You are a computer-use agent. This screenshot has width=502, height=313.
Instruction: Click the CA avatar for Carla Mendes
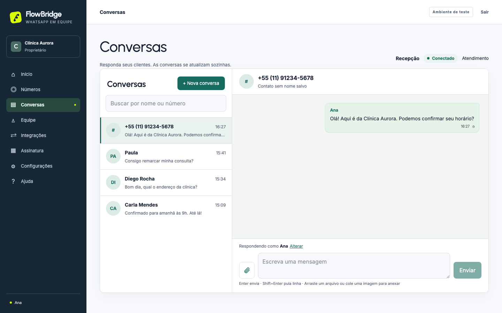(x=113, y=208)
